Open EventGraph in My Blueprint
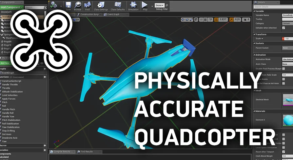Screen dimensions: 293x160 (8, 73)
